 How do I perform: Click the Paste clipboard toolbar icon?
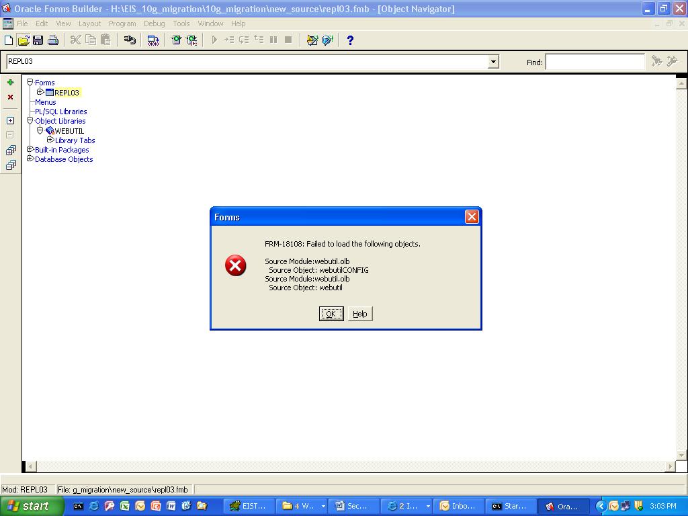click(x=105, y=40)
